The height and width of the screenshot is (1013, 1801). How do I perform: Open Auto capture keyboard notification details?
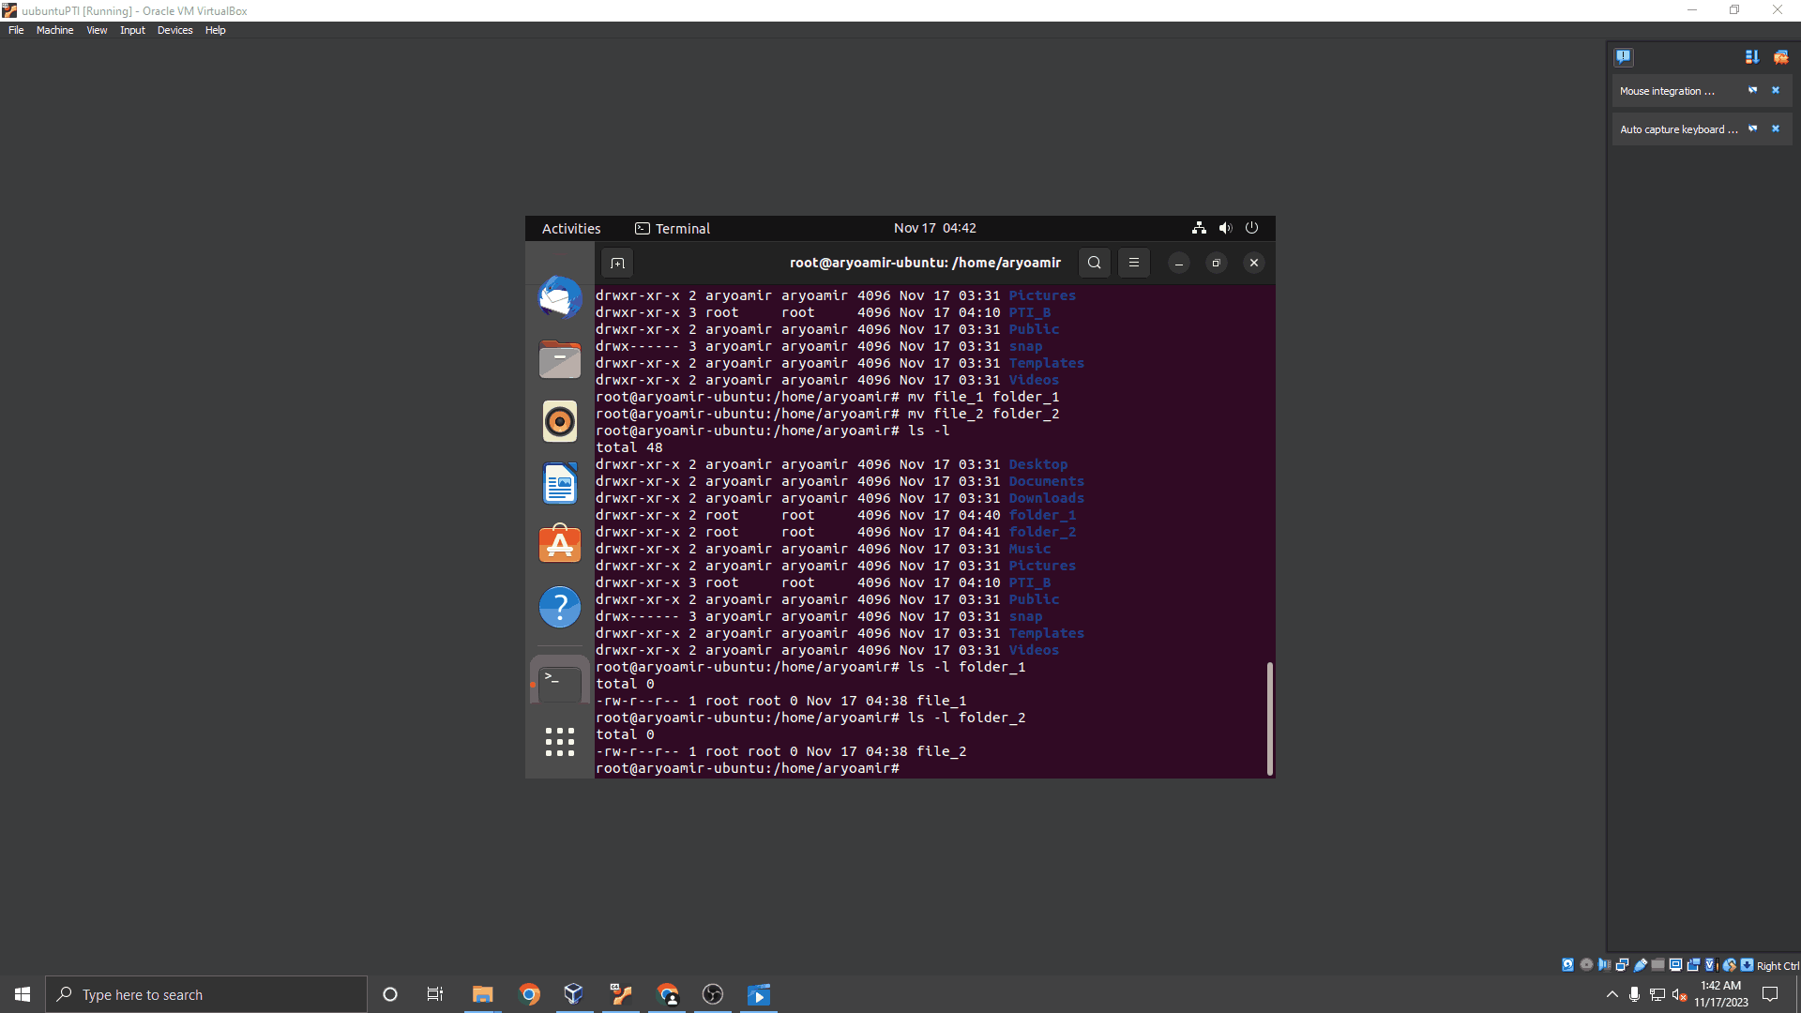pos(1678,129)
